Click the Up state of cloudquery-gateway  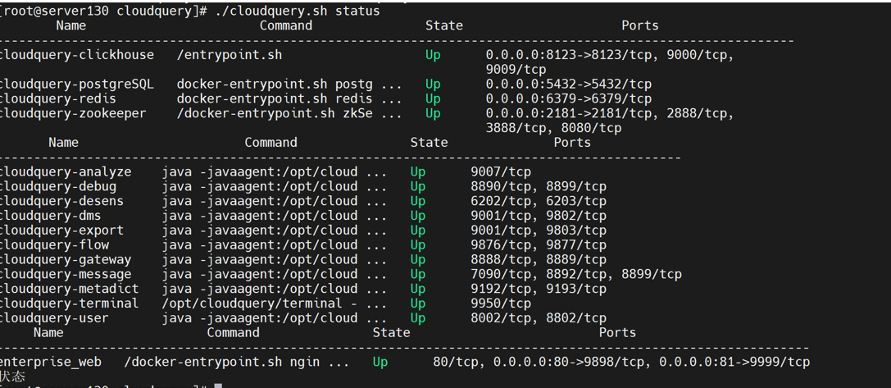[418, 260]
